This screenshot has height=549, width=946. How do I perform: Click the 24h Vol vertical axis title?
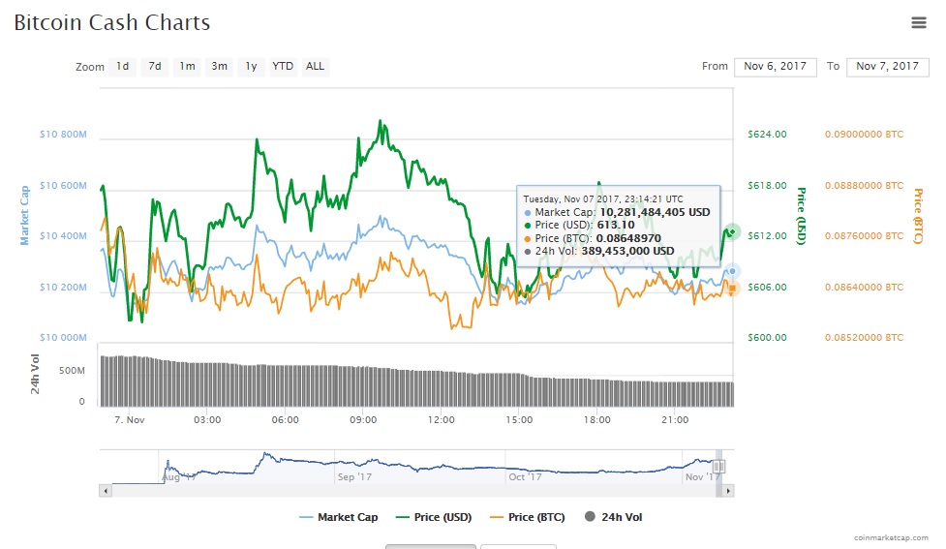tap(35, 374)
